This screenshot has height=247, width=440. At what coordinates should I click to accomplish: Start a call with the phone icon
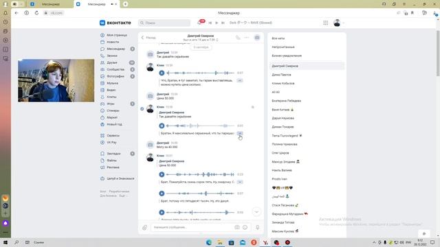click(238, 38)
